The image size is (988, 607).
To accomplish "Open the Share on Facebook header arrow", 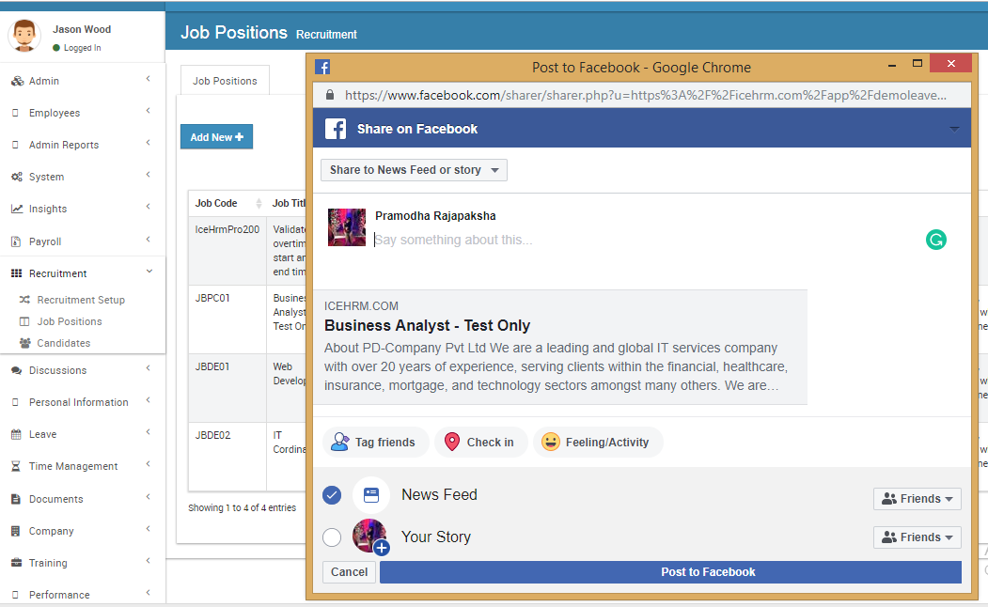I will tap(954, 129).
